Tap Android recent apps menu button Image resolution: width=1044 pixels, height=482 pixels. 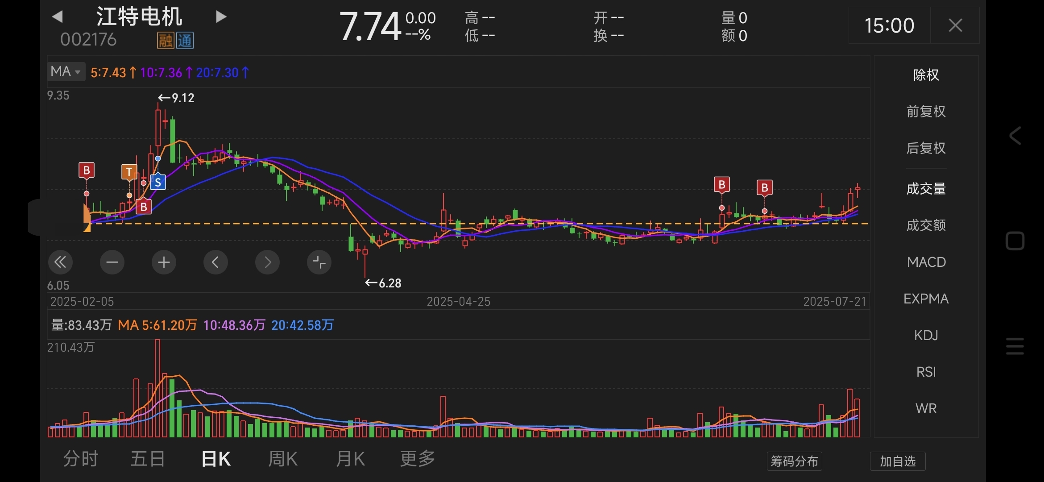[x=1015, y=346]
